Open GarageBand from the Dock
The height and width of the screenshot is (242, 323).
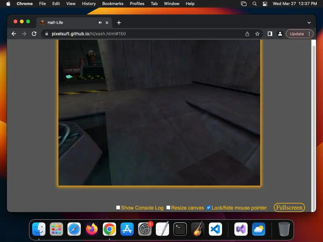pos(198,229)
